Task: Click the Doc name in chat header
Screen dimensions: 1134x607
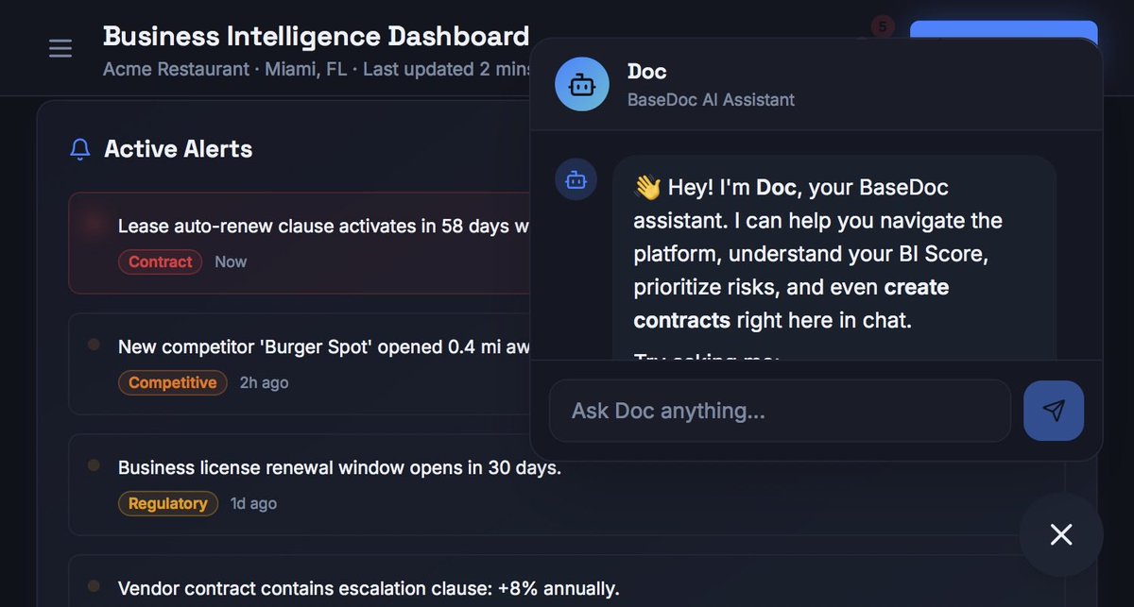Action: click(647, 71)
